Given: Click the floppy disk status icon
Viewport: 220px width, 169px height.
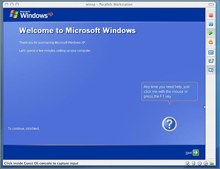Looking at the screenshot, I should (x=187, y=163).
